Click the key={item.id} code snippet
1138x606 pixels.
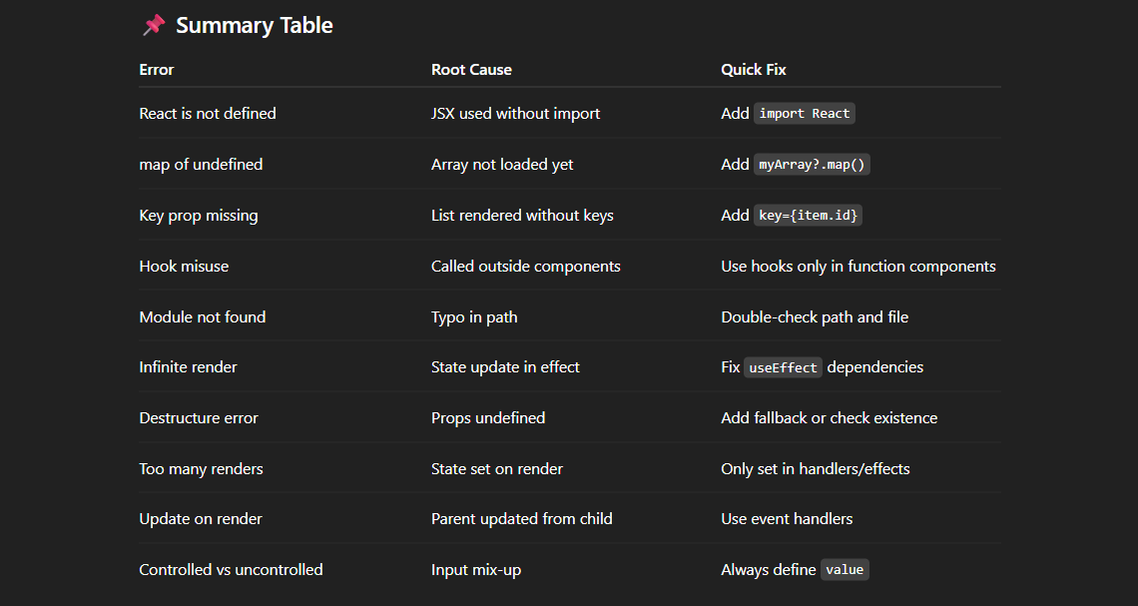pyautogui.click(x=808, y=216)
